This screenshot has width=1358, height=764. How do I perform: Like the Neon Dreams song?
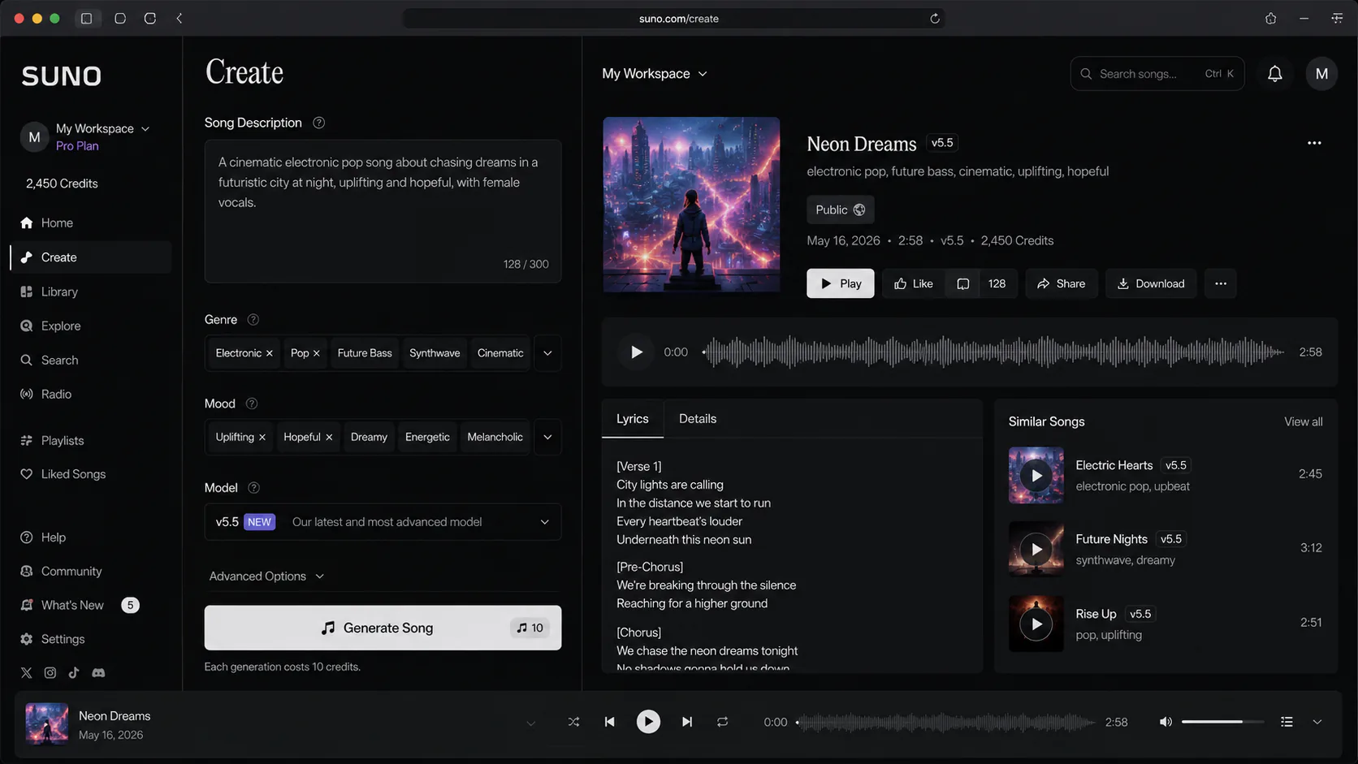coord(913,283)
